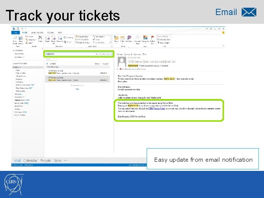This screenshot has width=264, height=198.
Task: Click the navigation options ellipsis
Action: point(66,161)
